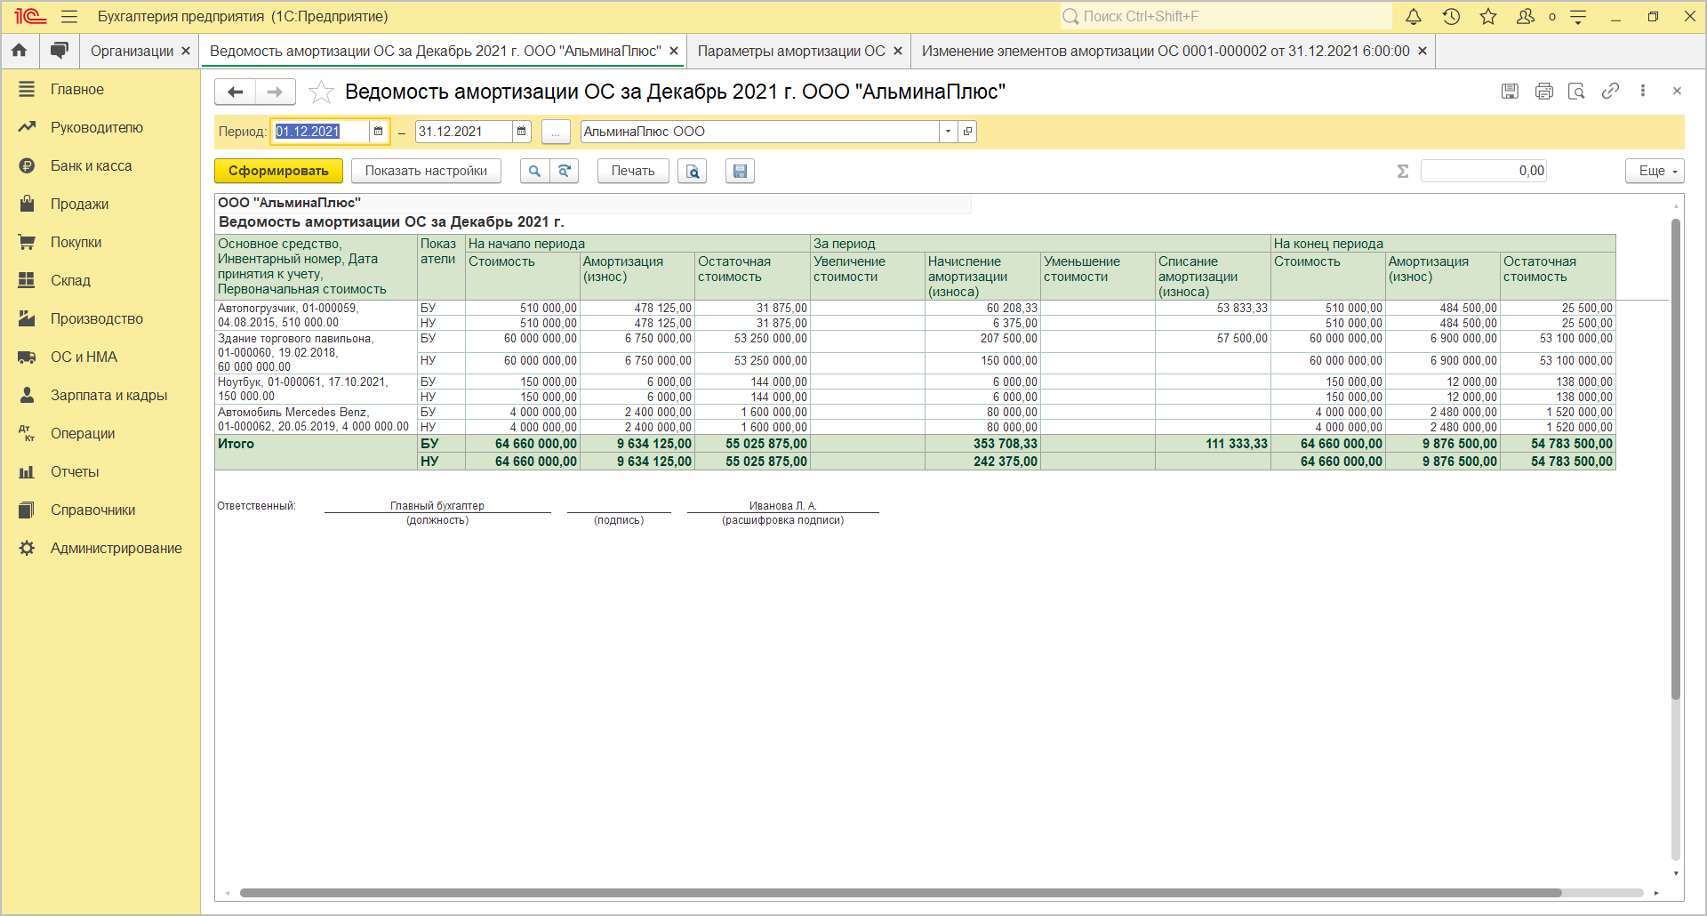
Task: Click Показать настройки button
Action: (426, 171)
